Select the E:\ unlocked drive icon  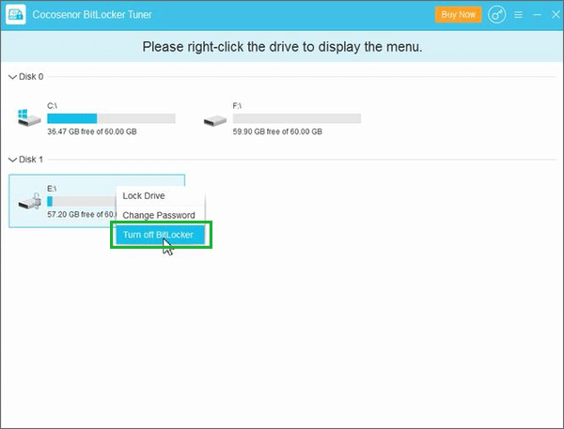[30, 201]
